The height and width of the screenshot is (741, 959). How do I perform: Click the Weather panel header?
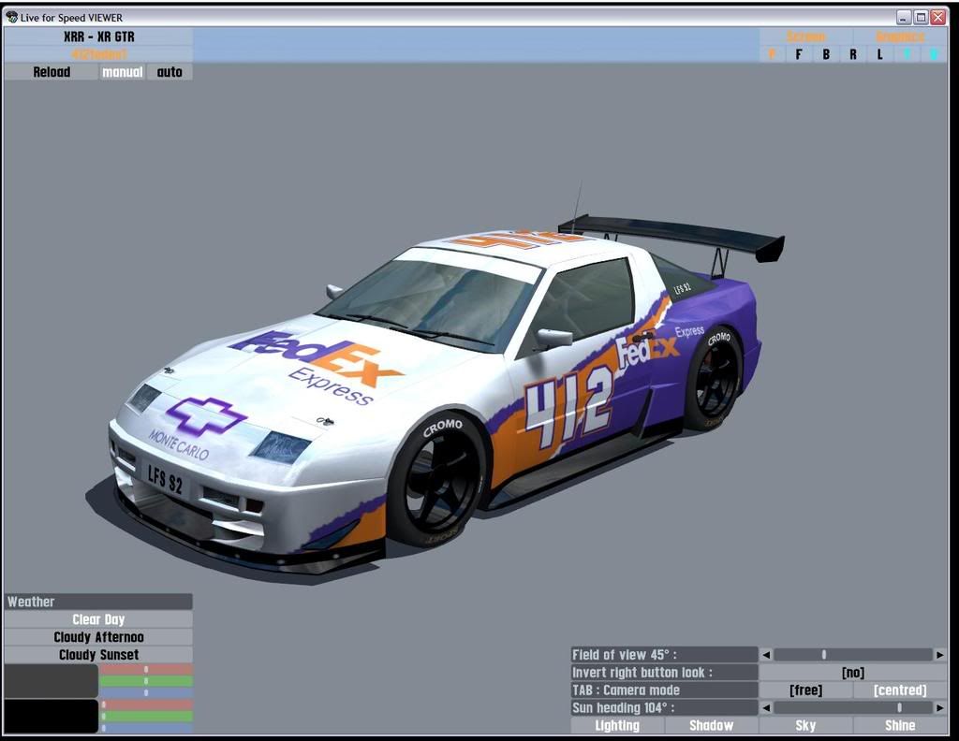pyautogui.click(x=98, y=602)
